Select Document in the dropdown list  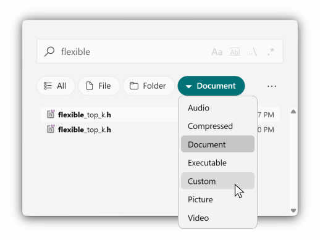pos(217,144)
